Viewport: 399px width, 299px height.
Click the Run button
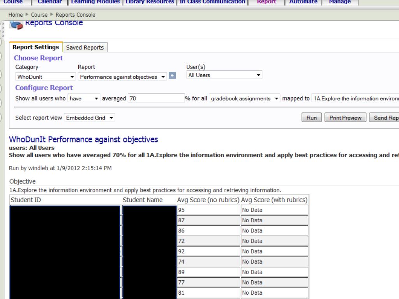point(312,118)
